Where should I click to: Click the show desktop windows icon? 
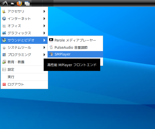(27, 3)
